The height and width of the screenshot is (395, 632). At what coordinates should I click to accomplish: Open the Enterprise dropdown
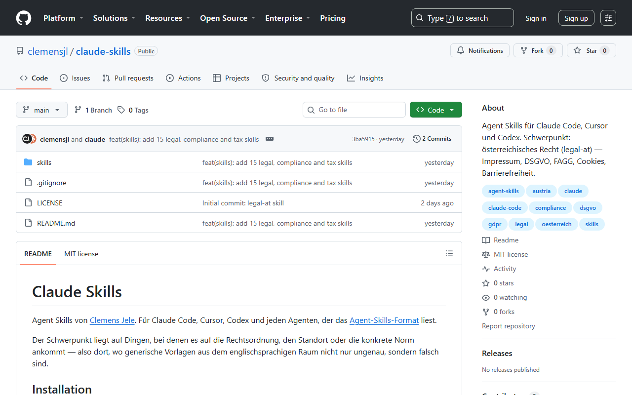(288, 18)
